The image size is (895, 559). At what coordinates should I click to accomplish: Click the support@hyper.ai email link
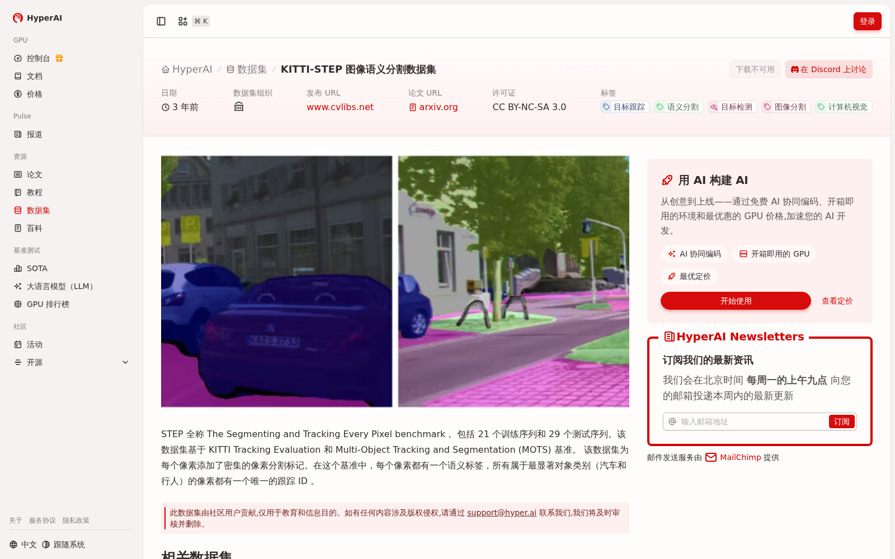(x=502, y=513)
